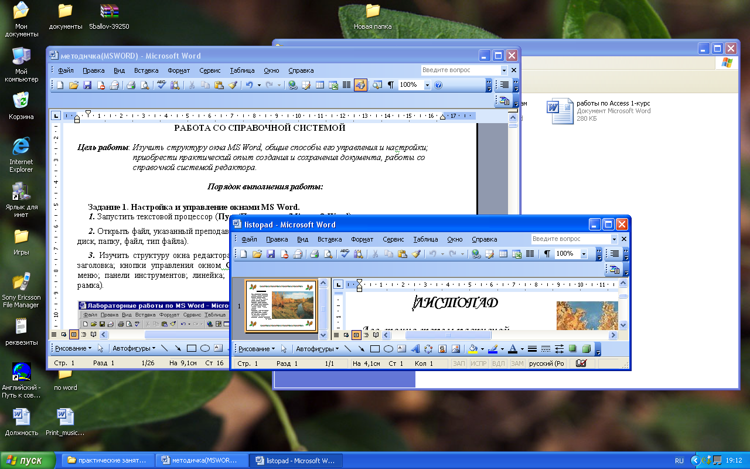Viewport: 750px width, 469px height.
Task: Click WordArt icon in listopad drawing toolbar
Action: tap(415, 349)
